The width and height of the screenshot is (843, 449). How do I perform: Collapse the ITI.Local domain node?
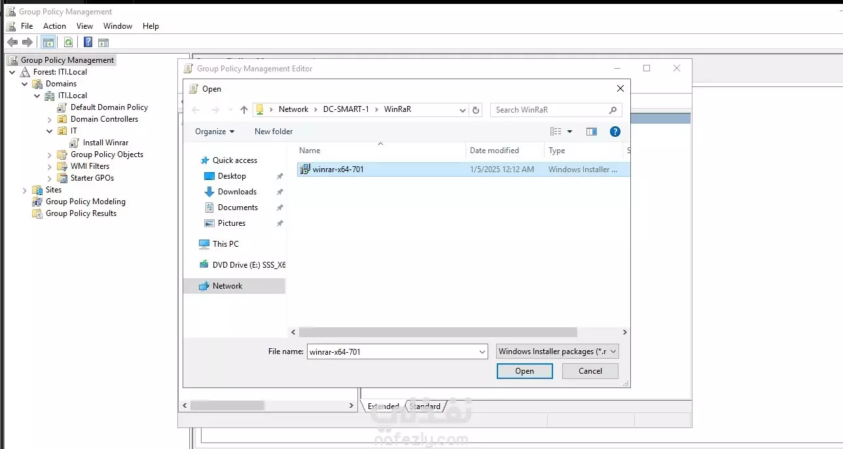37,96
